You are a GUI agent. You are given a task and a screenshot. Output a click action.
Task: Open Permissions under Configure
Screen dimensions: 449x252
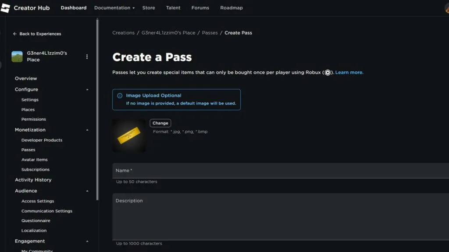point(33,119)
